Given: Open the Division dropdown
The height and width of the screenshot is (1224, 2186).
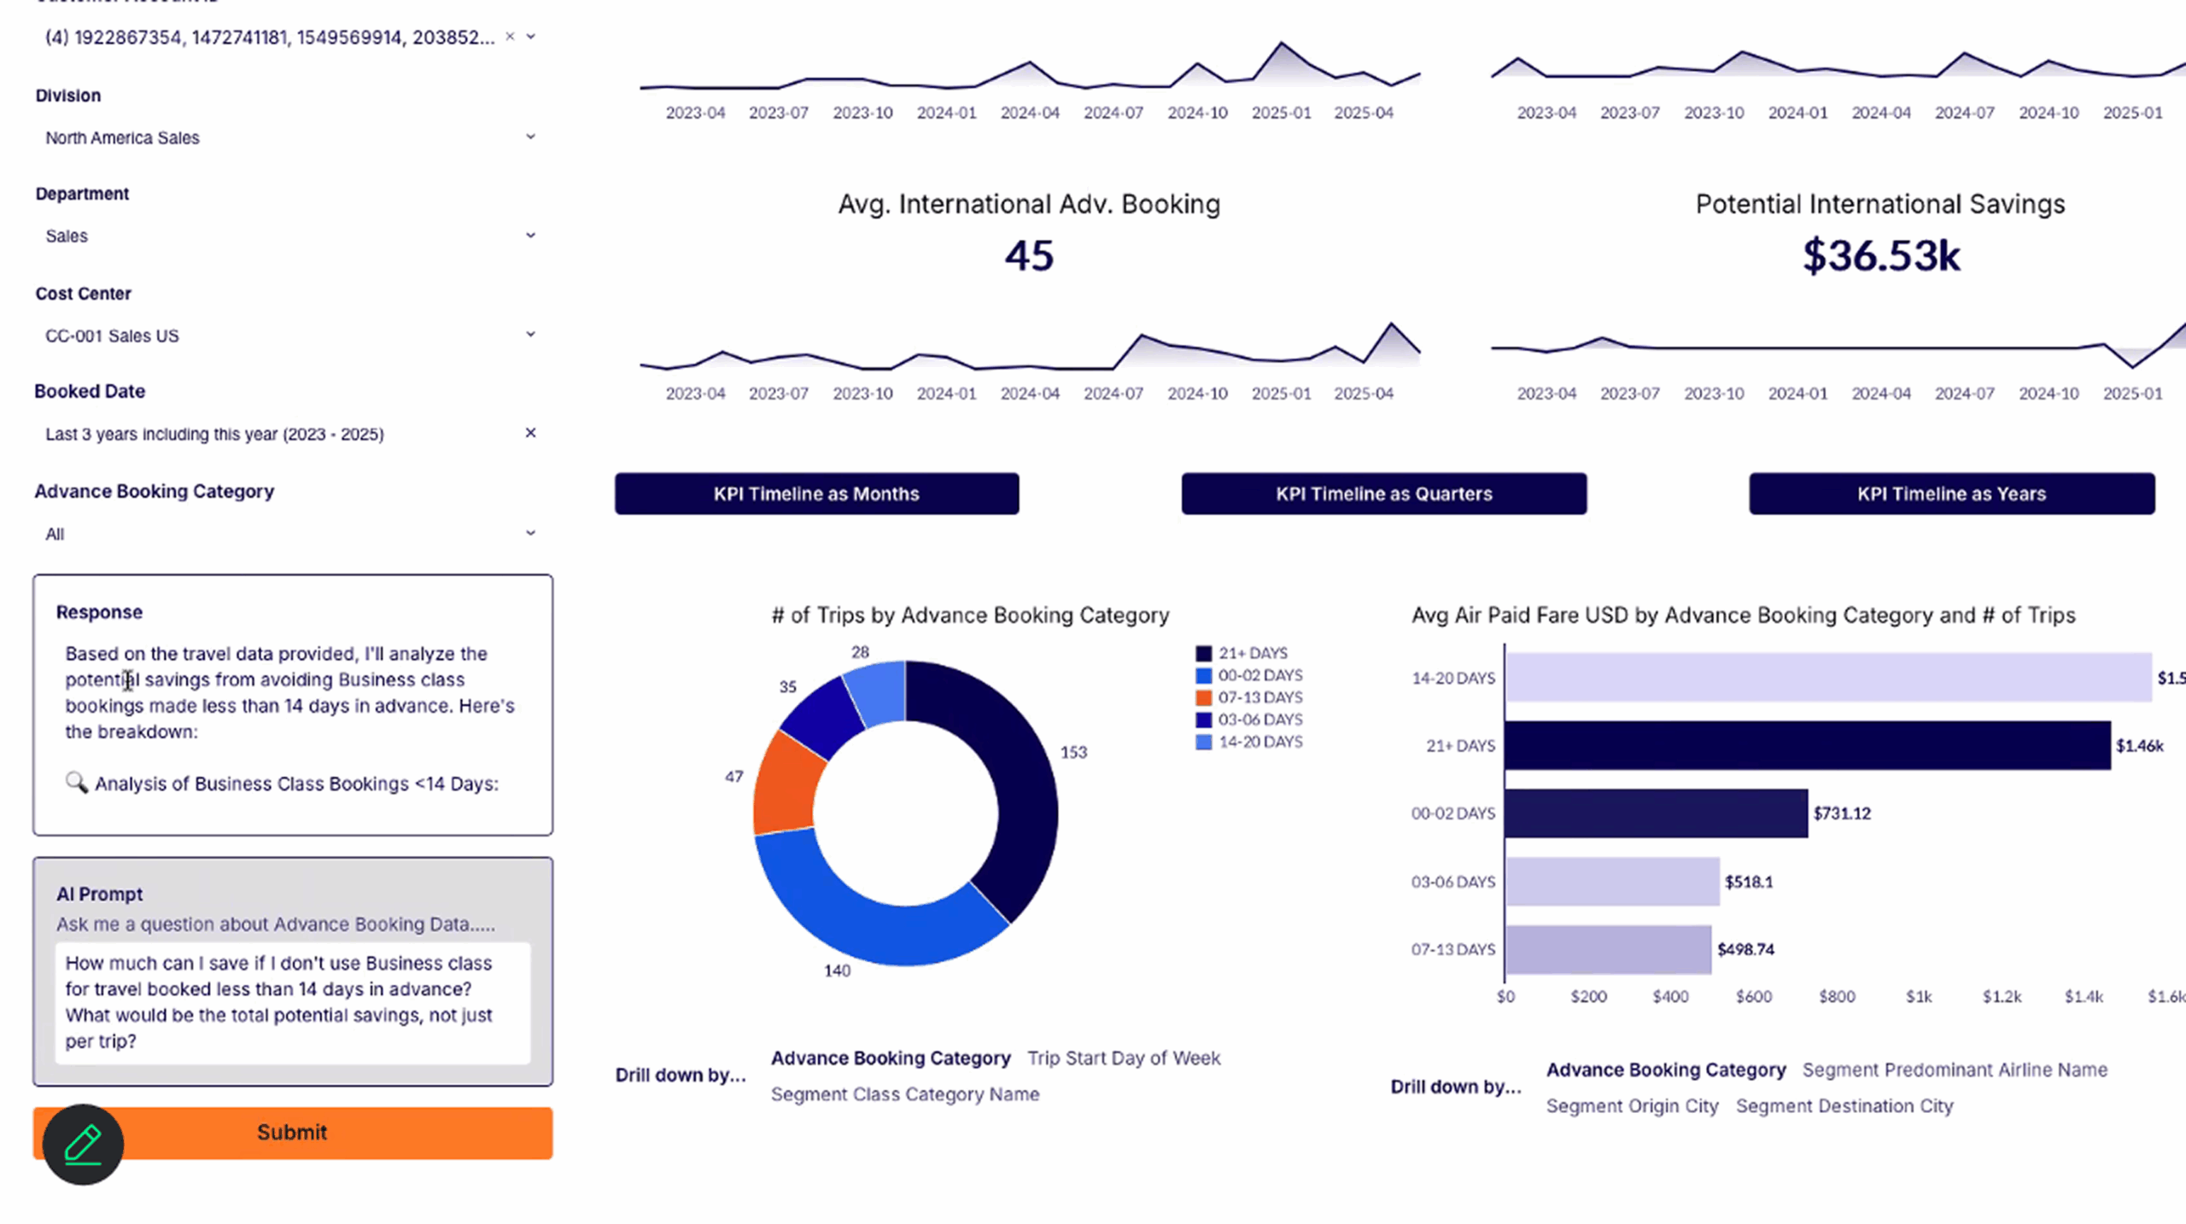Looking at the screenshot, I should (530, 137).
